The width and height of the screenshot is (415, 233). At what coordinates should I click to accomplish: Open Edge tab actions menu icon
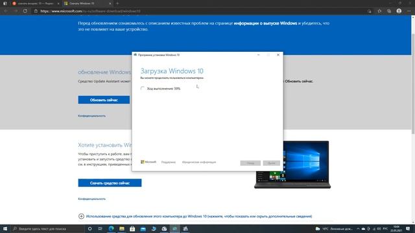(x=5, y=3)
